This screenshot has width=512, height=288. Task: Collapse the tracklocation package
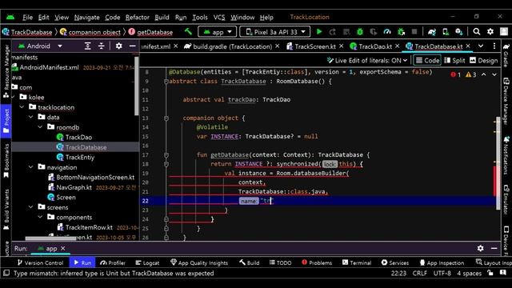(x=22, y=107)
